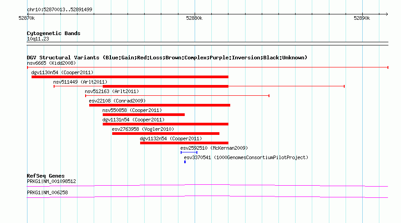The image size is (401, 223).
Task: Click the red dgv1131n54 loss bar
Action: [x=165, y=124]
